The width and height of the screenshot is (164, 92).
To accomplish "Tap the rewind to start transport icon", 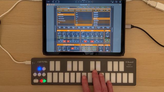I will (x=53, y=2).
